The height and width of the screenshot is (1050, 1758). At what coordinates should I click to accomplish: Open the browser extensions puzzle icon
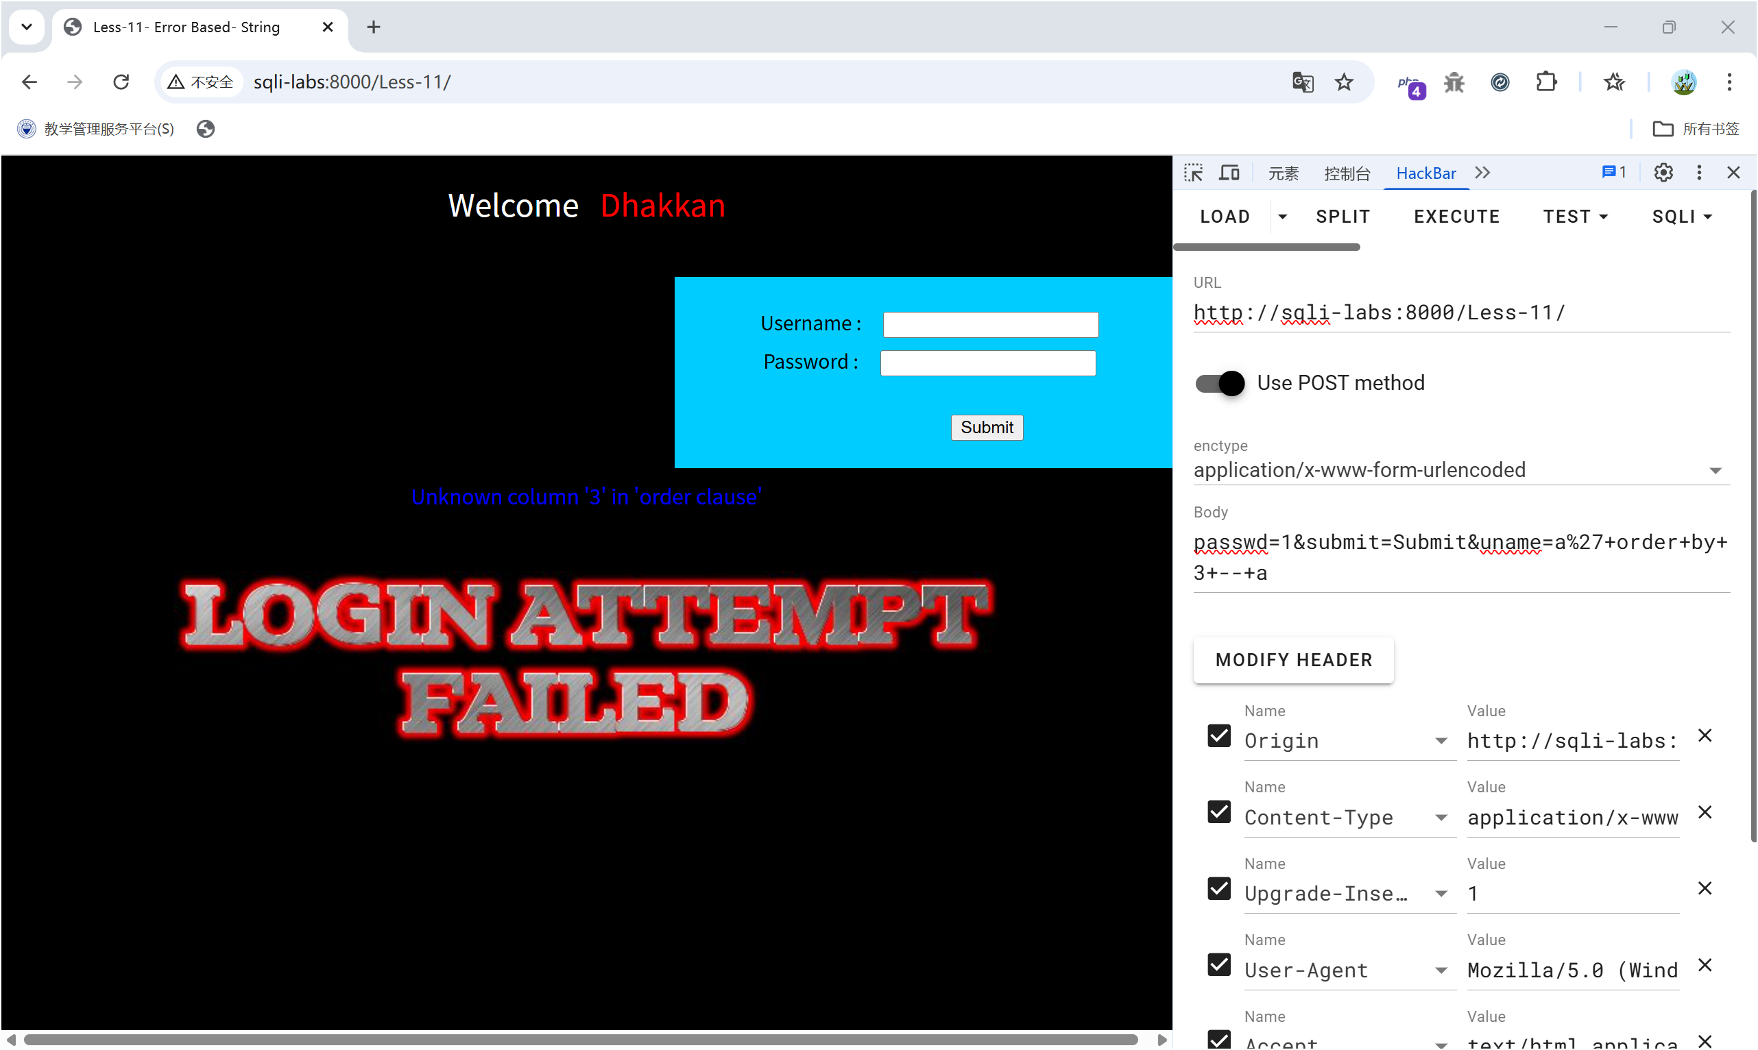1545,82
